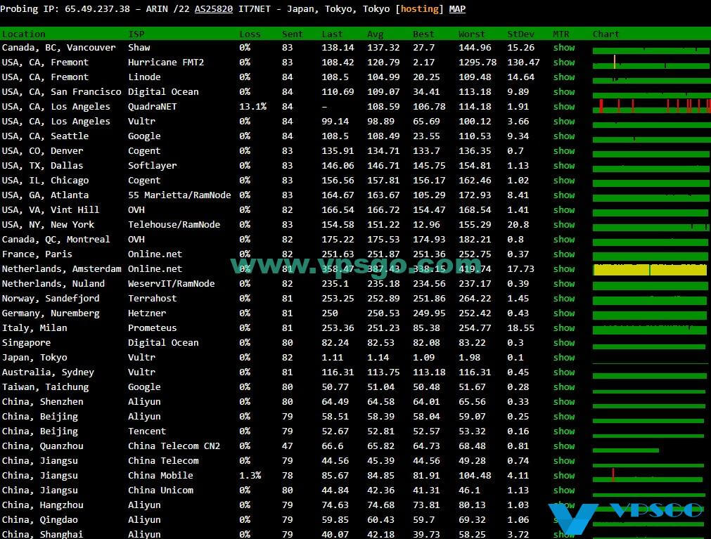This screenshot has width=711, height=539.
Task: Click the Best column header
Action: point(423,34)
